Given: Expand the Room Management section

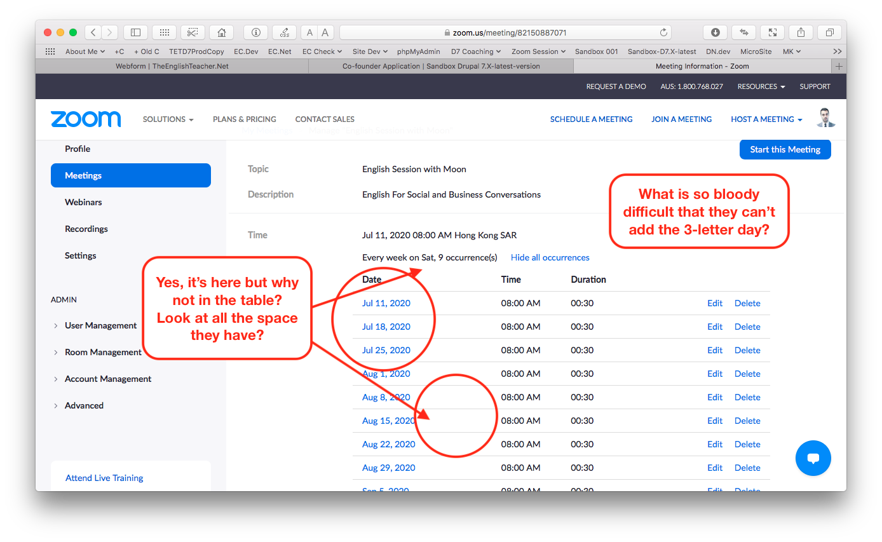Looking at the screenshot, I should [103, 352].
